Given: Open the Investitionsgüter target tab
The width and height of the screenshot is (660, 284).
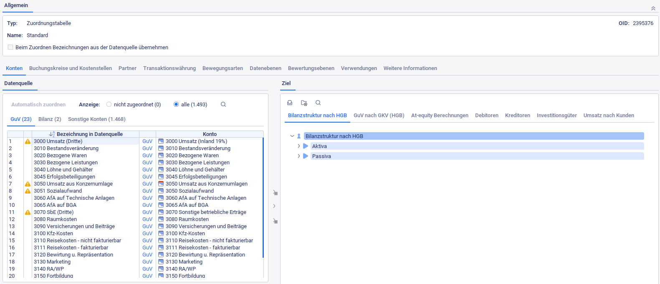Looking at the screenshot, I should [x=557, y=115].
